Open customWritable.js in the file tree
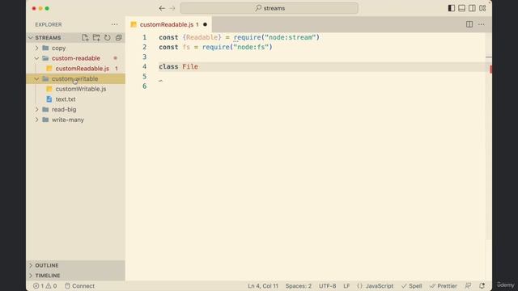The height and width of the screenshot is (291, 518). click(x=81, y=89)
